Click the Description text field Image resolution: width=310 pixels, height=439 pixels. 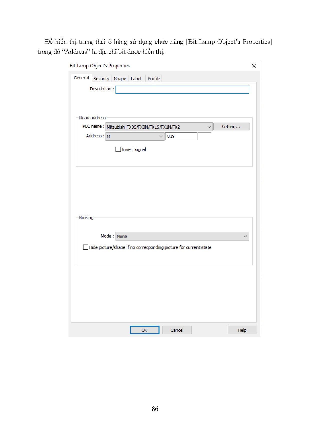click(x=182, y=90)
